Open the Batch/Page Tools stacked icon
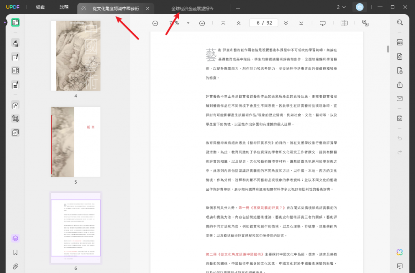The height and width of the screenshot is (273, 415). (15, 132)
